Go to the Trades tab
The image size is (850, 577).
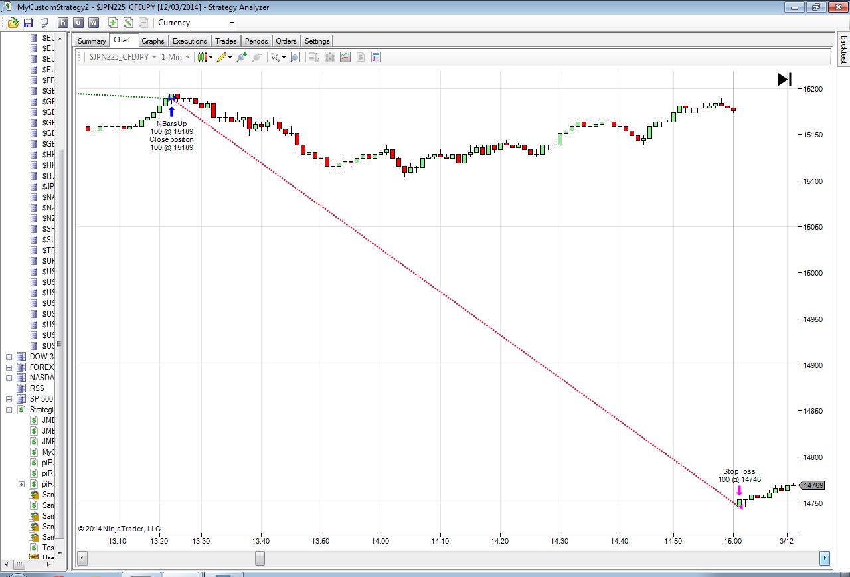pyautogui.click(x=226, y=41)
